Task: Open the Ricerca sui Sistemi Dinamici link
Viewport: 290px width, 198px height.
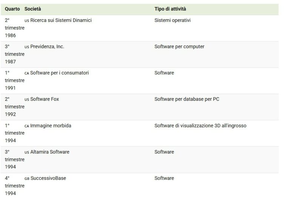Action: (61, 20)
